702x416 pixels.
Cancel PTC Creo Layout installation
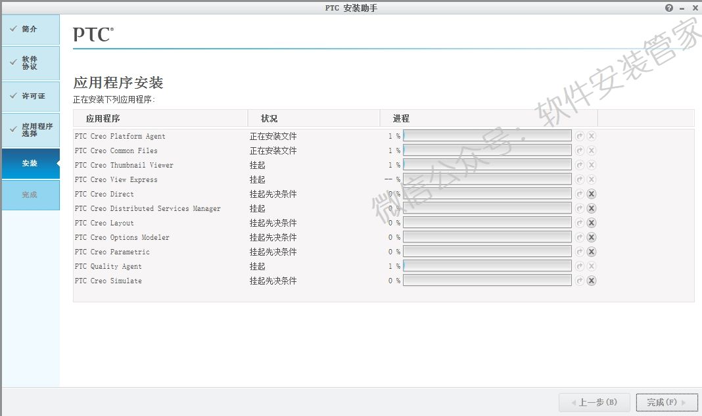coord(592,223)
